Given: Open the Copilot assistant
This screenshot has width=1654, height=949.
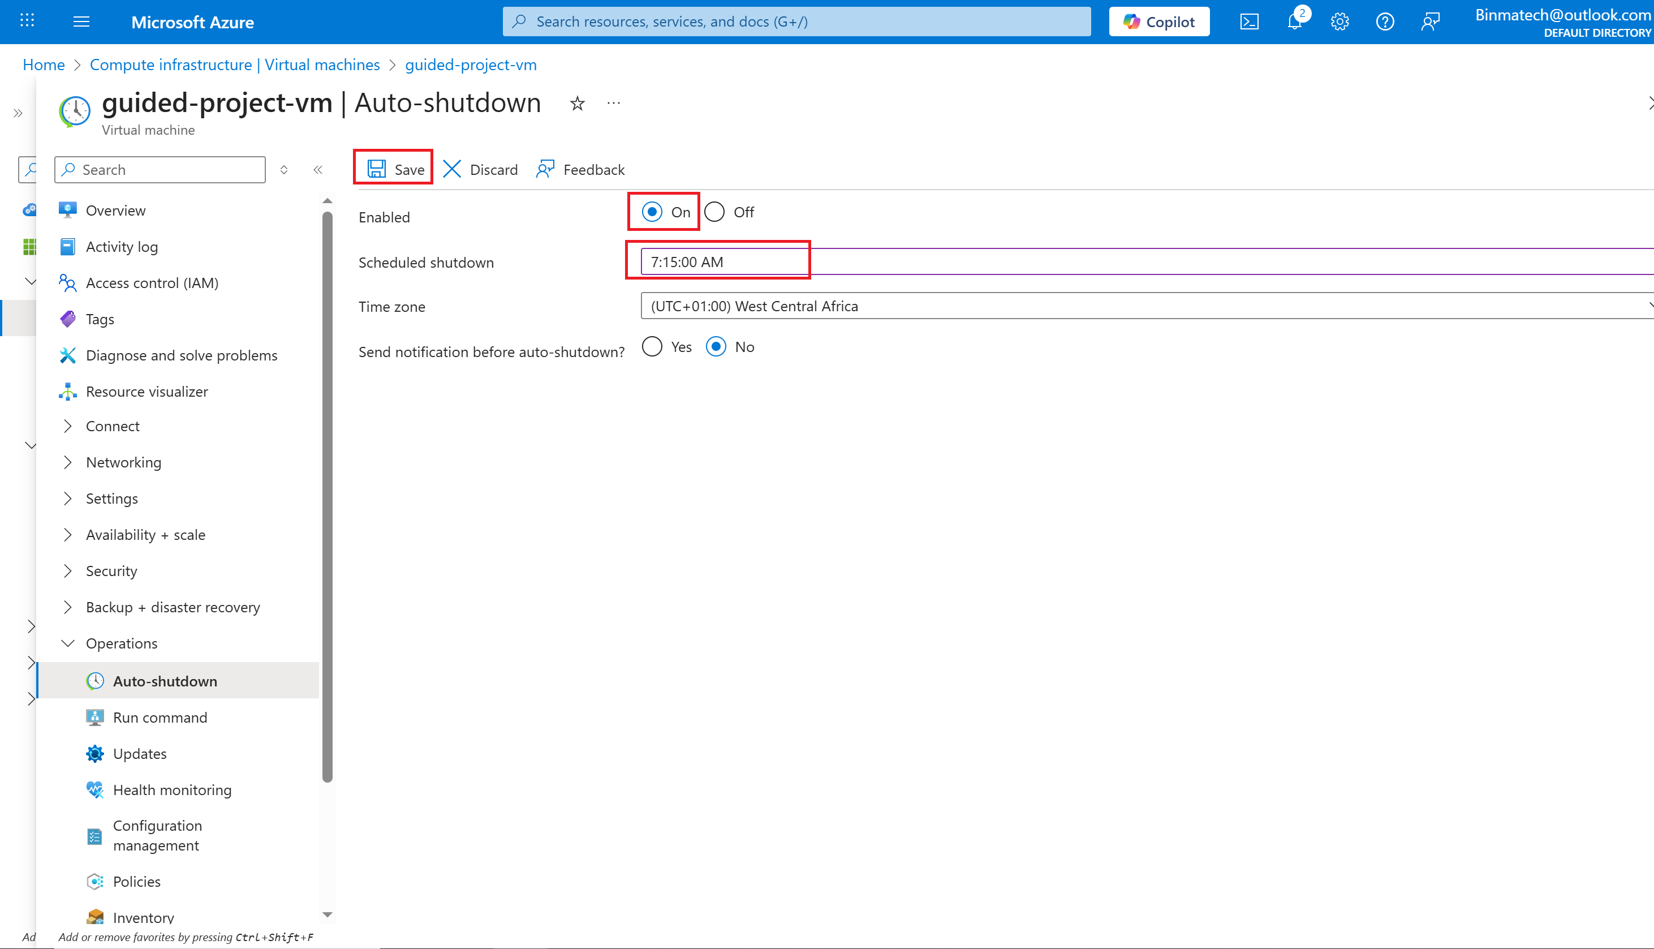Looking at the screenshot, I should tap(1159, 22).
